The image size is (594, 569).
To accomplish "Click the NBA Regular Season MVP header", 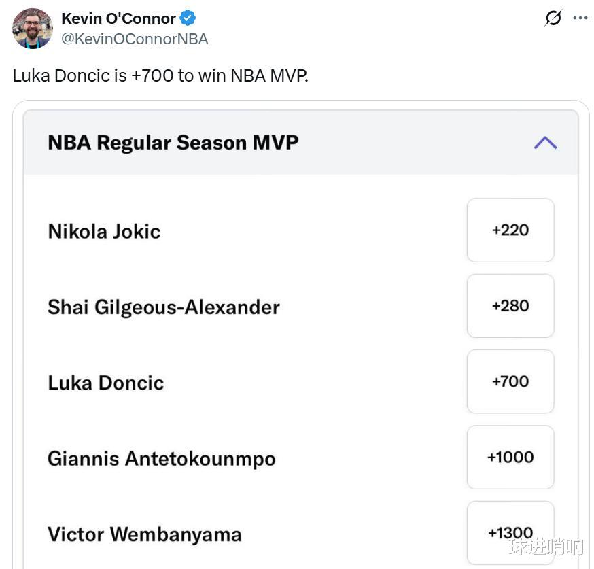I will tap(173, 143).
